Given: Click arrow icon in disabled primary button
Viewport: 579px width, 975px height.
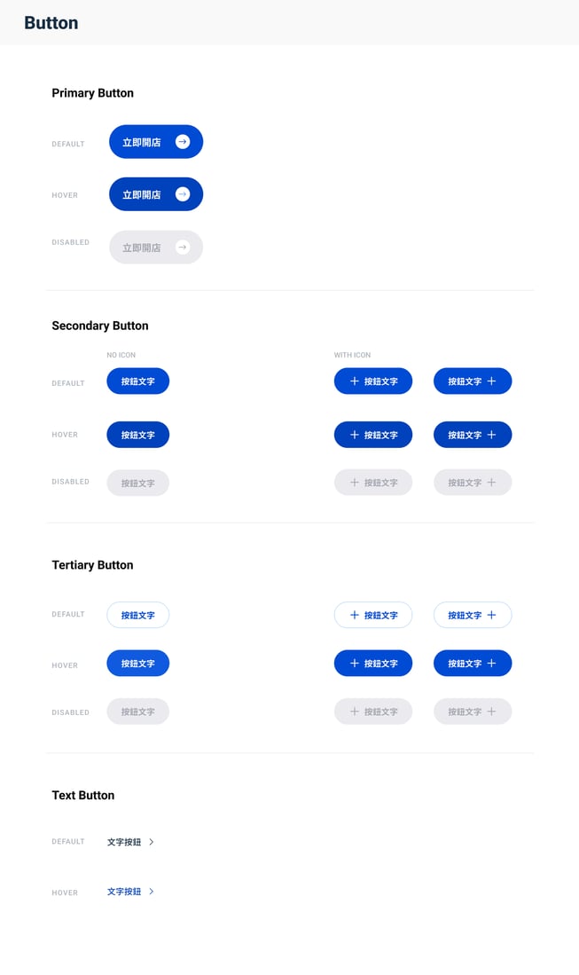Looking at the screenshot, I should (x=183, y=248).
